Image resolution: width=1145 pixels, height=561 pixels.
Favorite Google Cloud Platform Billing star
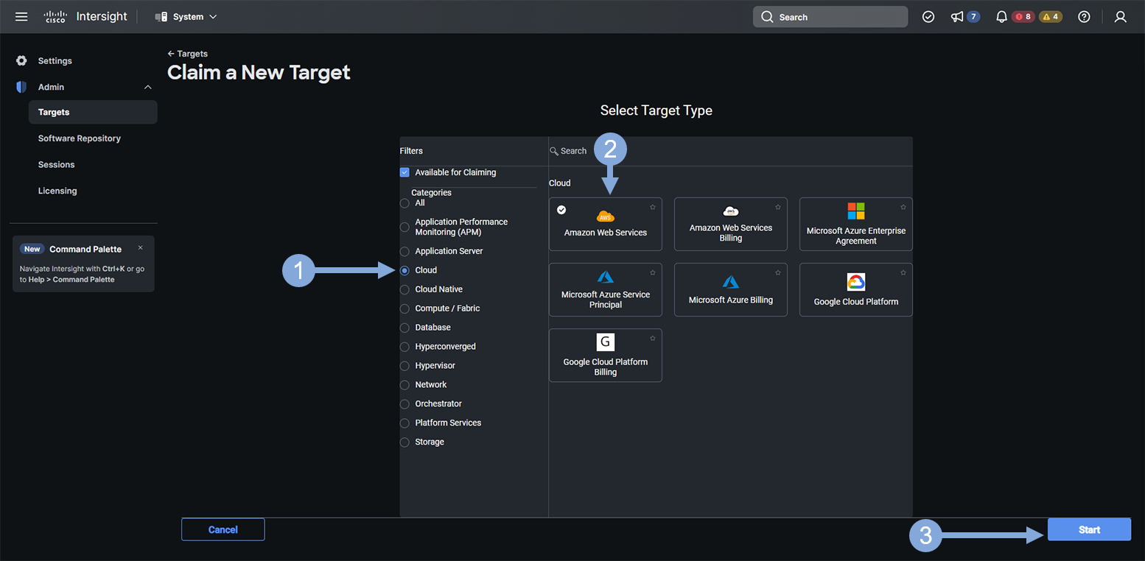(653, 339)
